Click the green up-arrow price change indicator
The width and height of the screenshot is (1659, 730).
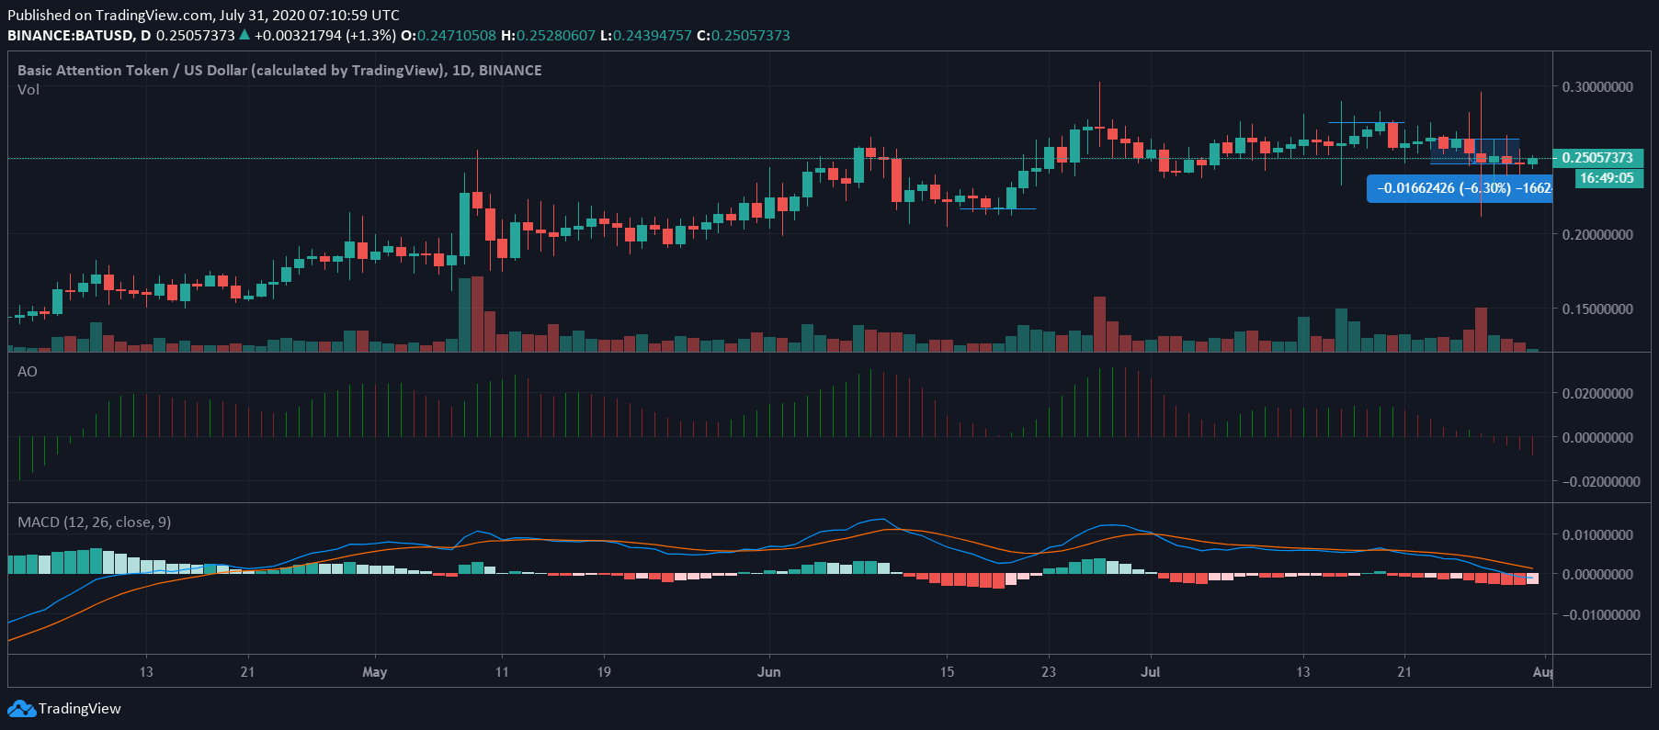(244, 35)
